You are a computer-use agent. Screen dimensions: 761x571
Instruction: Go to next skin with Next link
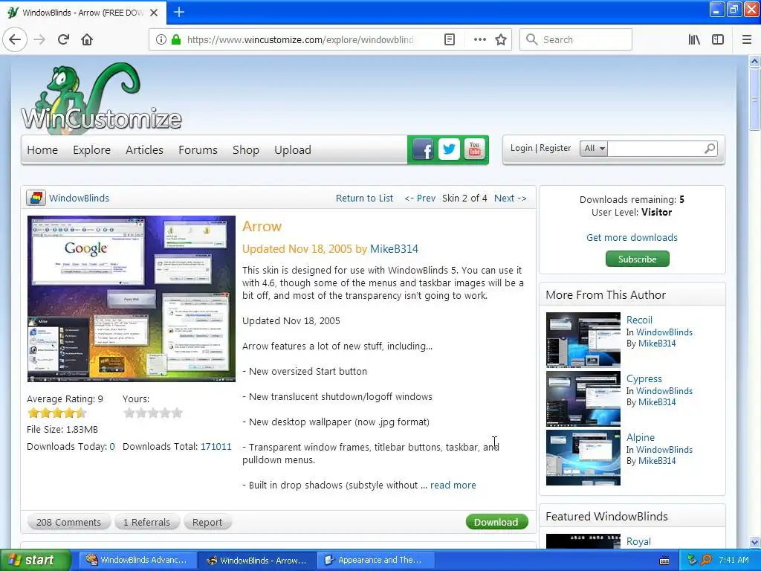pyautogui.click(x=510, y=198)
